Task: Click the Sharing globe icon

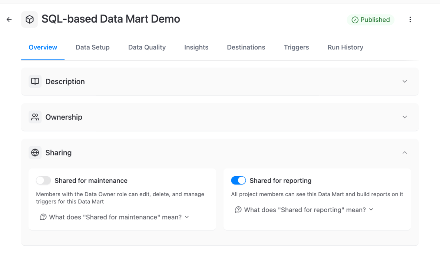Action: coord(35,153)
